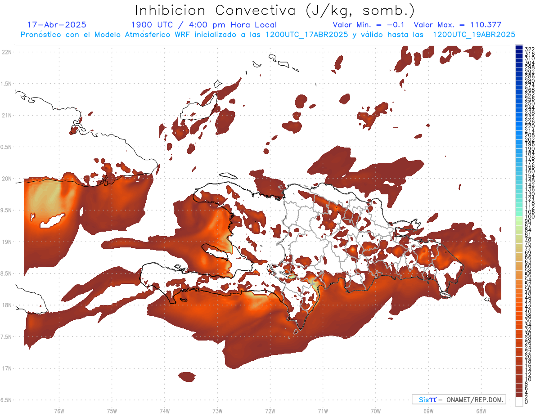Screen dimensions: 540x417
Task: Click the '10' colorbar value
Action: click(528, 379)
